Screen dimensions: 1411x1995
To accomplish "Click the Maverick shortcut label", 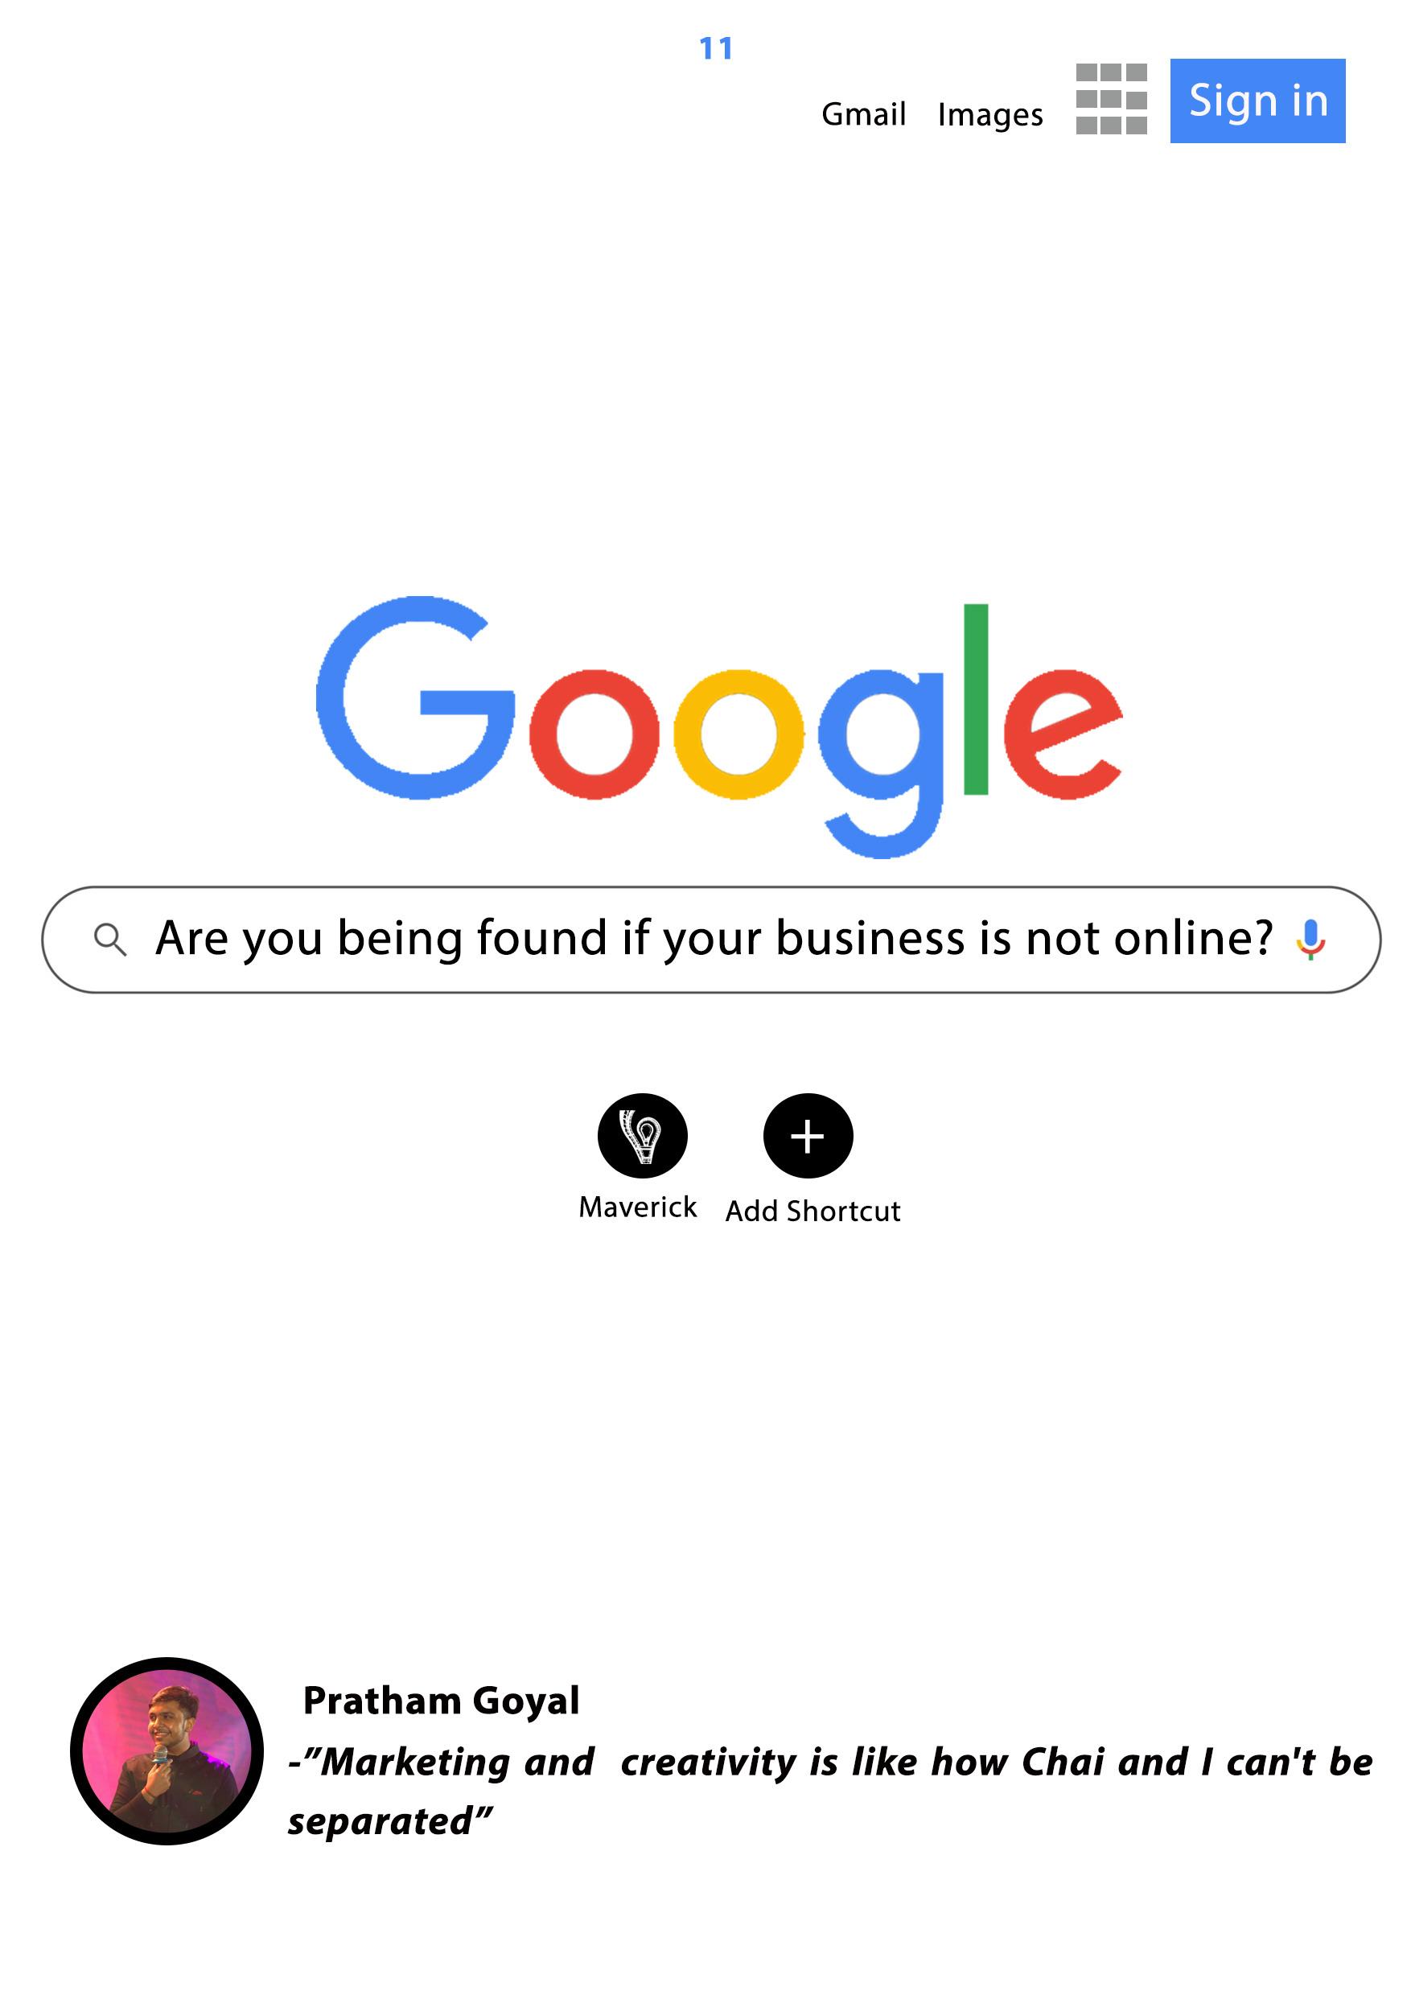I will coord(638,1207).
